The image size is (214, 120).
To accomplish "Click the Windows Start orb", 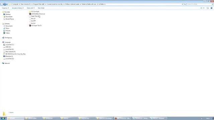I will (3, 118).
